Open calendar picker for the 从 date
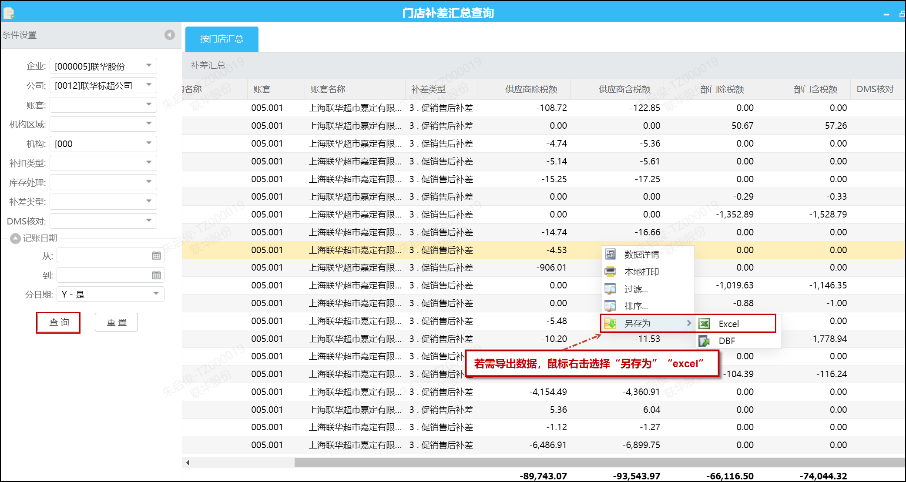The image size is (906, 482). tap(156, 256)
